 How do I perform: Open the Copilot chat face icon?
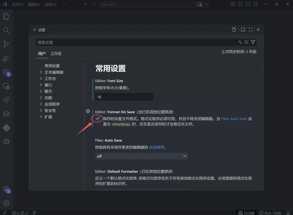(6, 142)
